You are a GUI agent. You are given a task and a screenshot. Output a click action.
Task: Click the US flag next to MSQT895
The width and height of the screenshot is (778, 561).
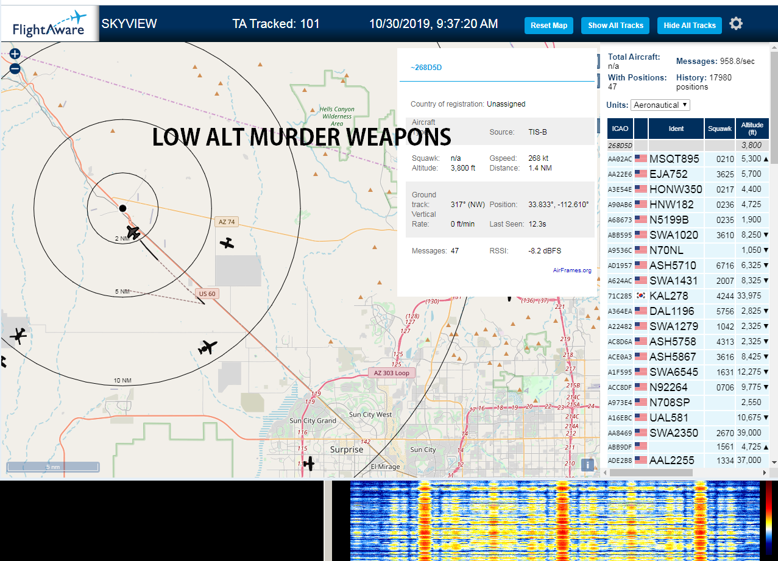tap(640, 158)
